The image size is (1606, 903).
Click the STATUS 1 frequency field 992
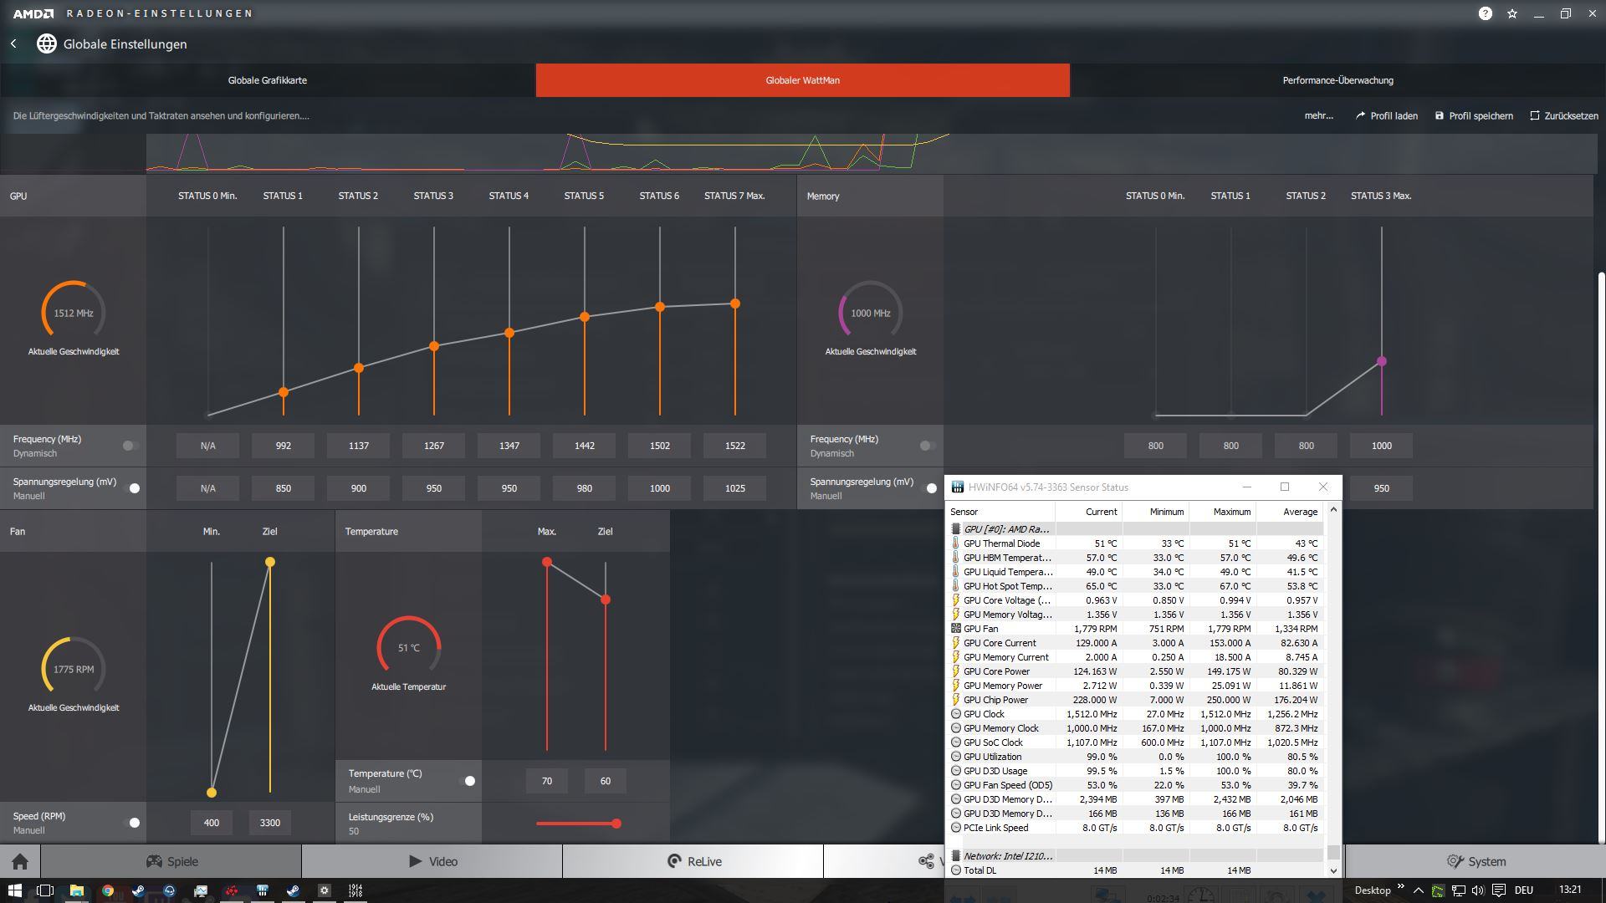coord(284,446)
